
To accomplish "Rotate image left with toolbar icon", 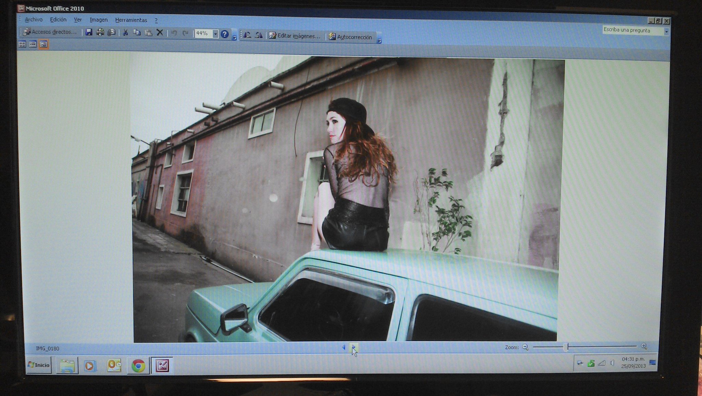I will [x=247, y=35].
